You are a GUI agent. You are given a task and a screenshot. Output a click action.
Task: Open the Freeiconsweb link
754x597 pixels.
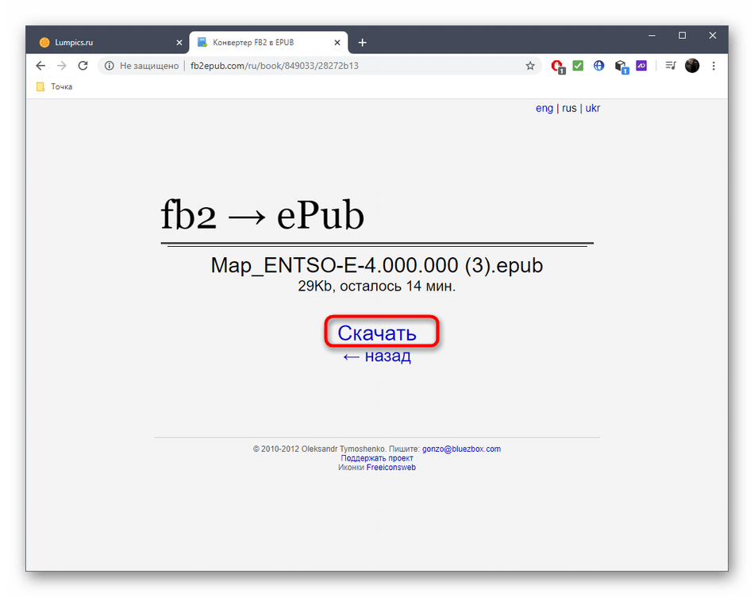pyautogui.click(x=391, y=467)
